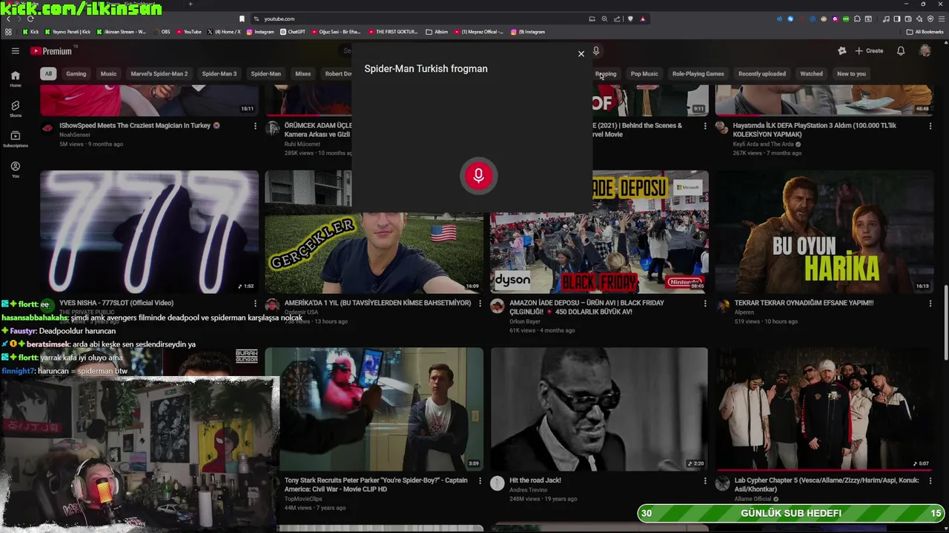Open YouTube bookmark in bookmarks bar

pyautogui.click(x=188, y=32)
